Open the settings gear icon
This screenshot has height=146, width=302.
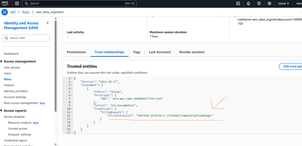[x=270, y=4]
